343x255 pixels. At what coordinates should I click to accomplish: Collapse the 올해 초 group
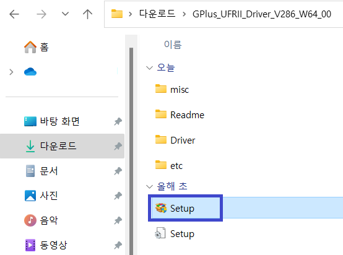[149, 187]
